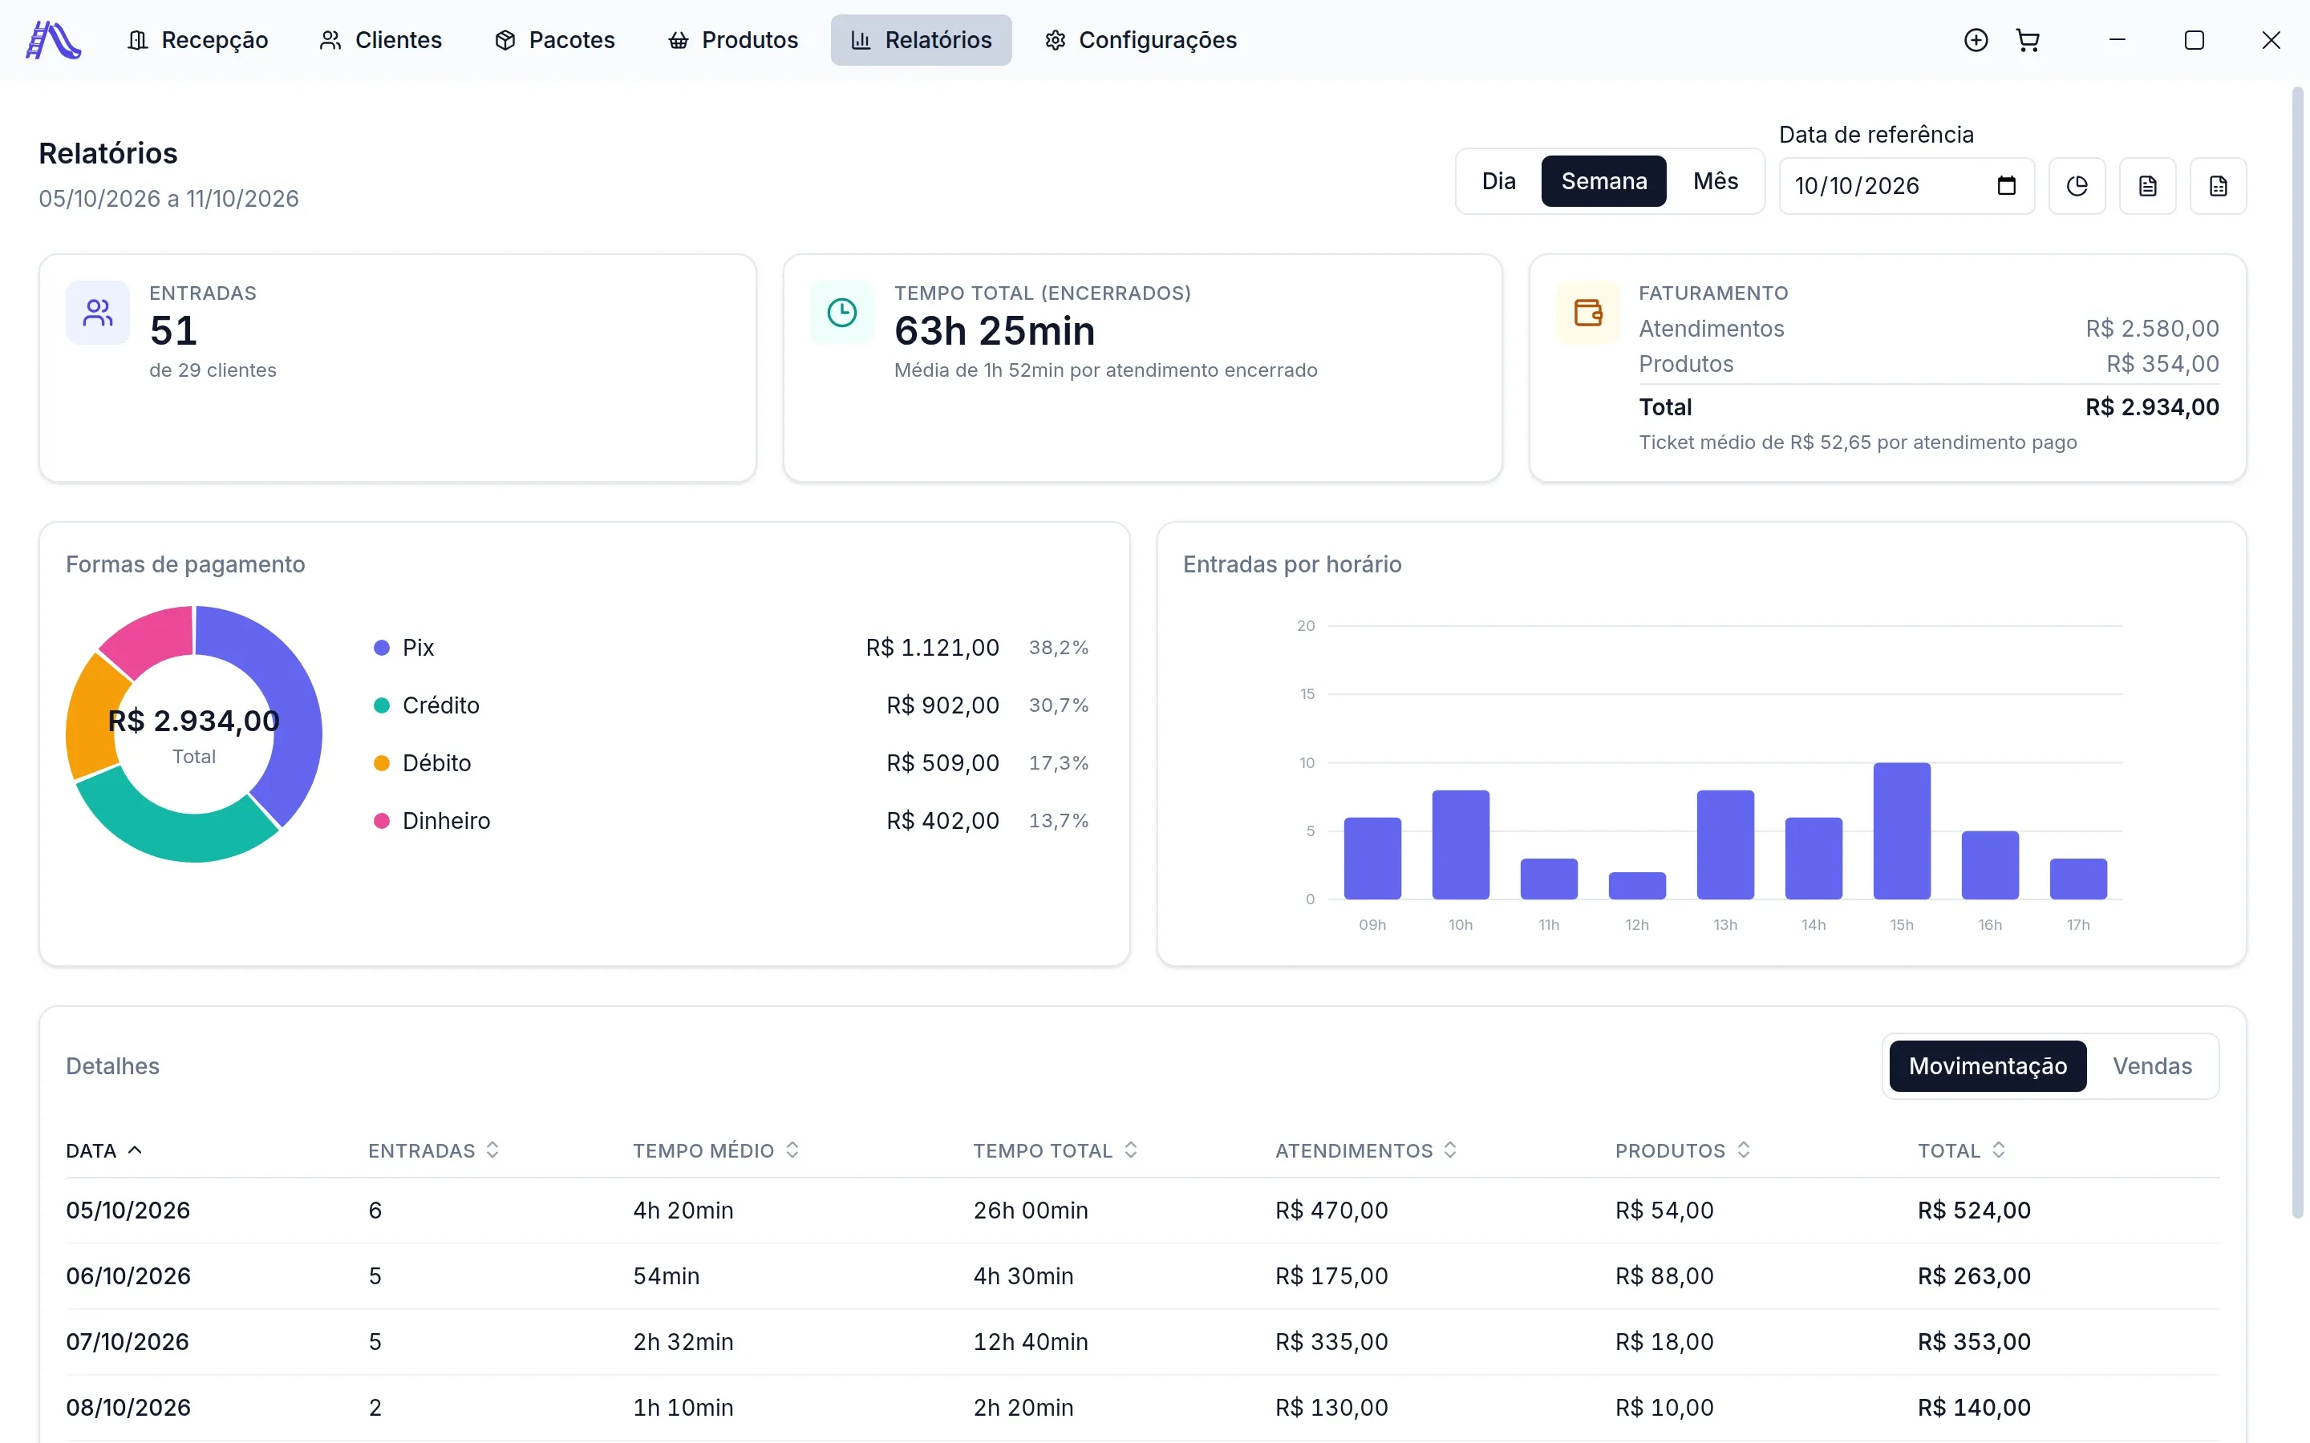Click the Dinheiro legend color dot
This screenshot has width=2310, height=1443.
pyautogui.click(x=382, y=821)
